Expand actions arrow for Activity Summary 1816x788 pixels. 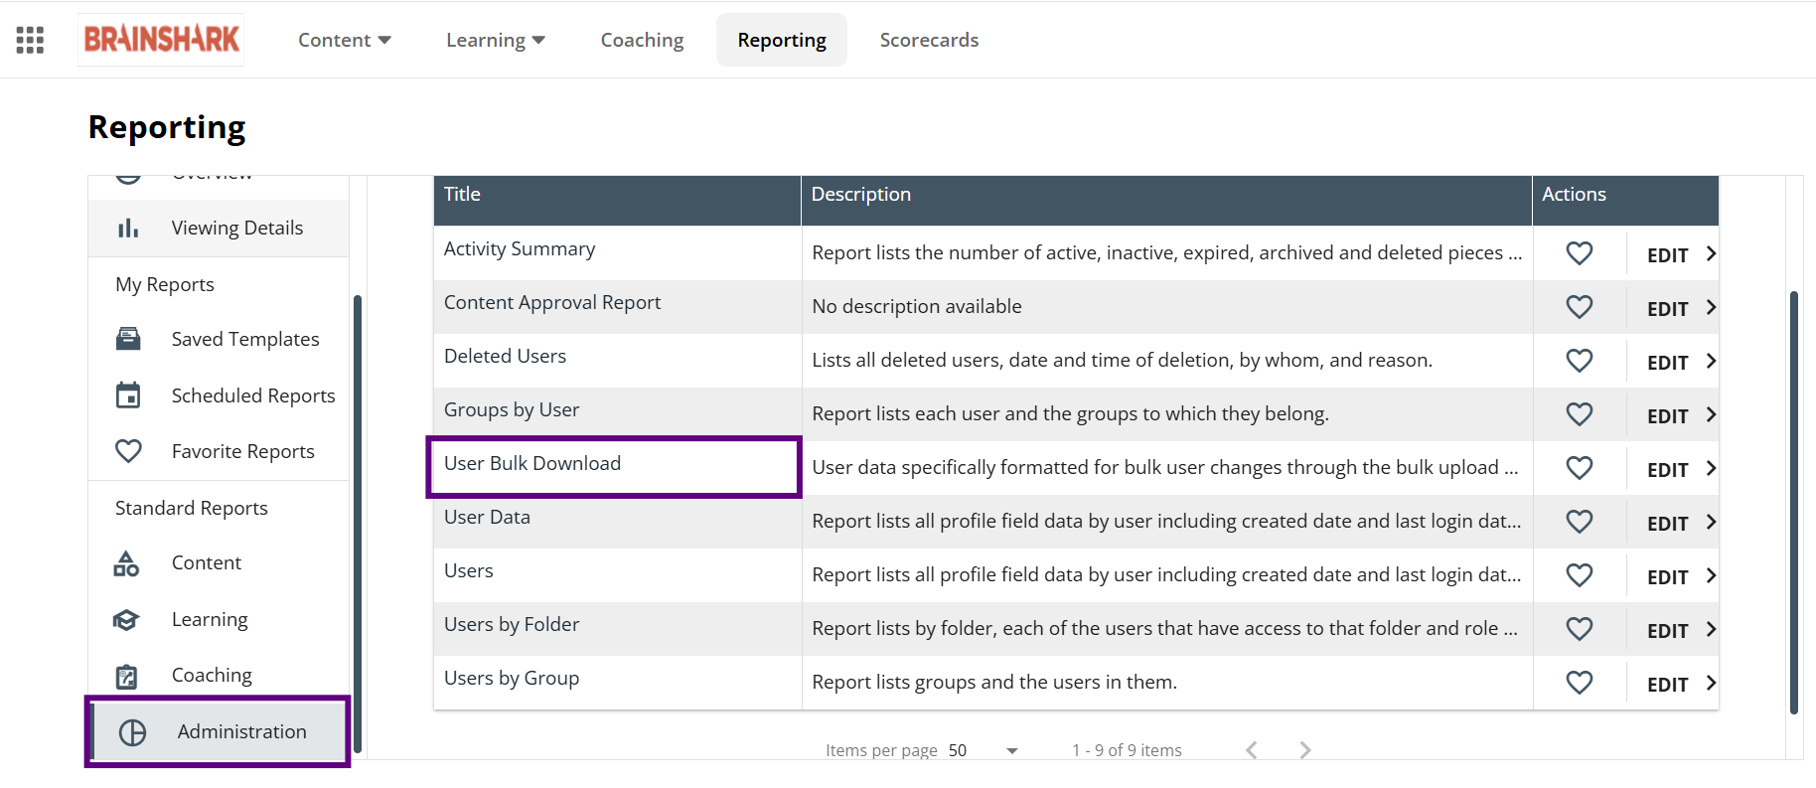(1711, 253)
